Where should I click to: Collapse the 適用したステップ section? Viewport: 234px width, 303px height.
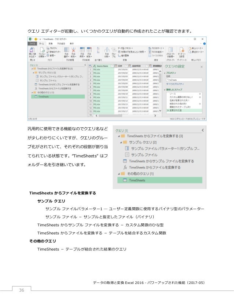[165, 90]
